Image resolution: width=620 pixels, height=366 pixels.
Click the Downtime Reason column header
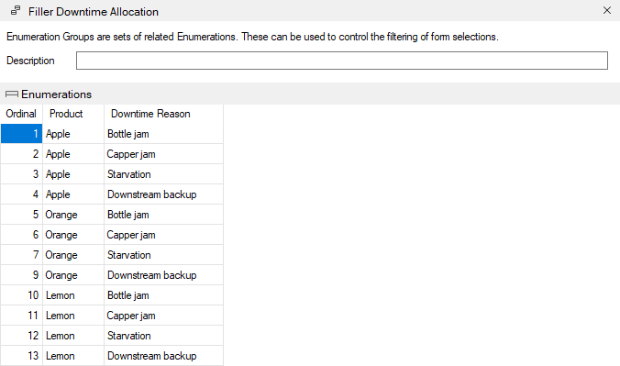[x=163, y=114]
